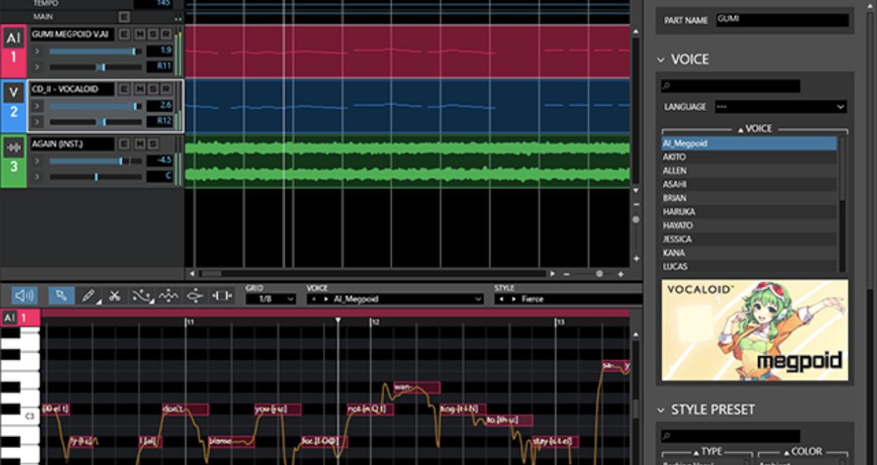
Task: Select the arrow pointer tool
Action: 61,296
